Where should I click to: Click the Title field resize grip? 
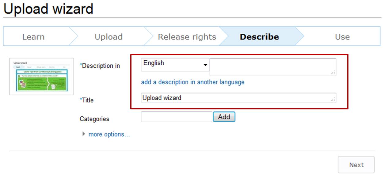[x=333, y=99]
